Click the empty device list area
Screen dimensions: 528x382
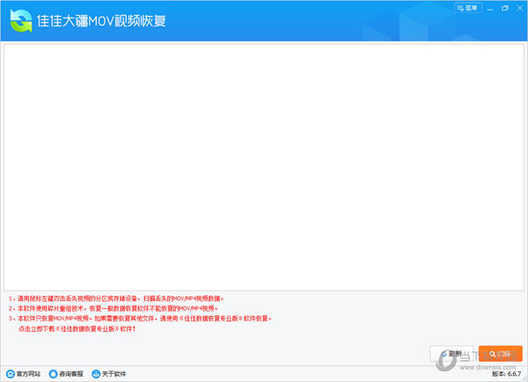pyautogui.click(x=264, y=167)
